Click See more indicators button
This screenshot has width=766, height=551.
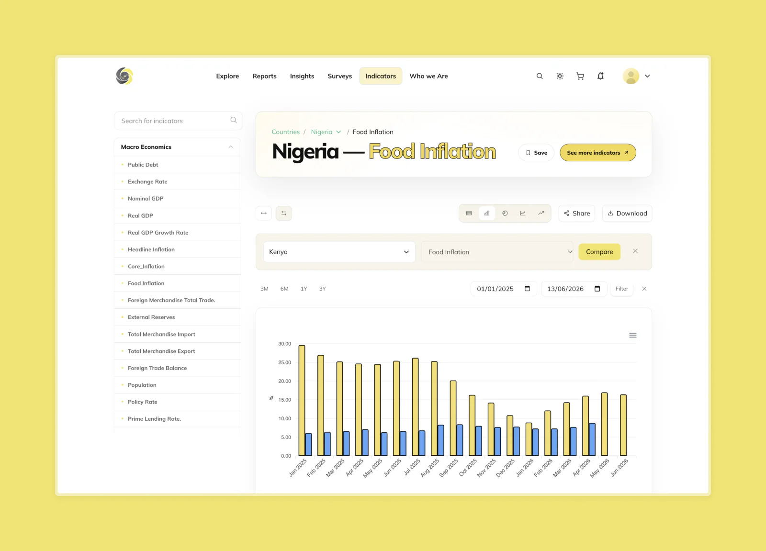click(598, 153)
